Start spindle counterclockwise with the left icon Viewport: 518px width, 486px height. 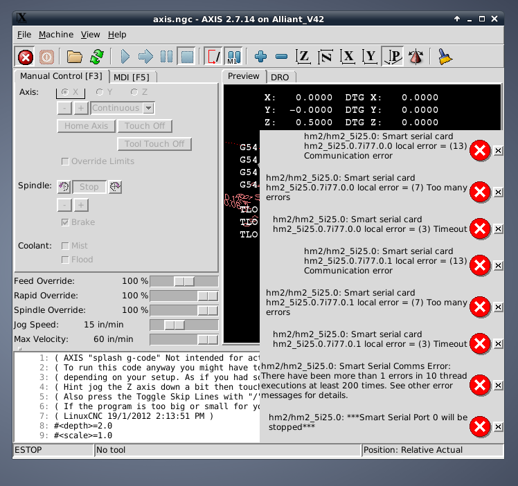click(64, 186)
